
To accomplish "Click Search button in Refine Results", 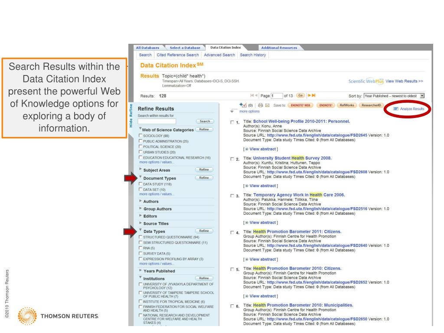I will (x=205, y=121).
